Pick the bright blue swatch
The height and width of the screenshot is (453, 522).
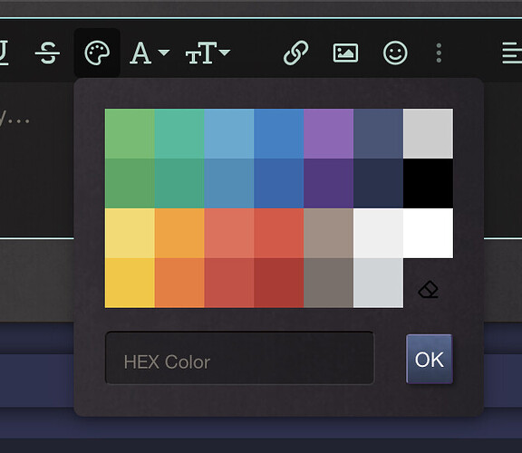pos(278,133)
